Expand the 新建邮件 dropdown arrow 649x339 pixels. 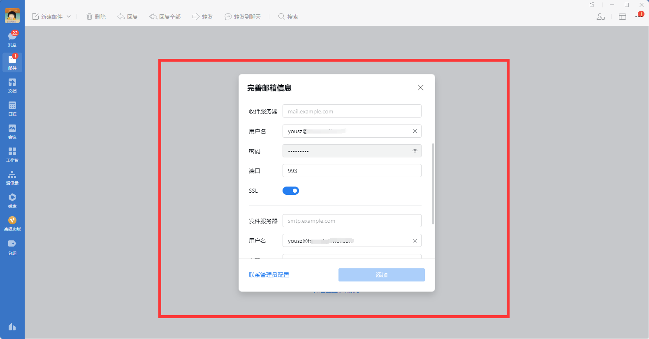click(x=69, y=17)
